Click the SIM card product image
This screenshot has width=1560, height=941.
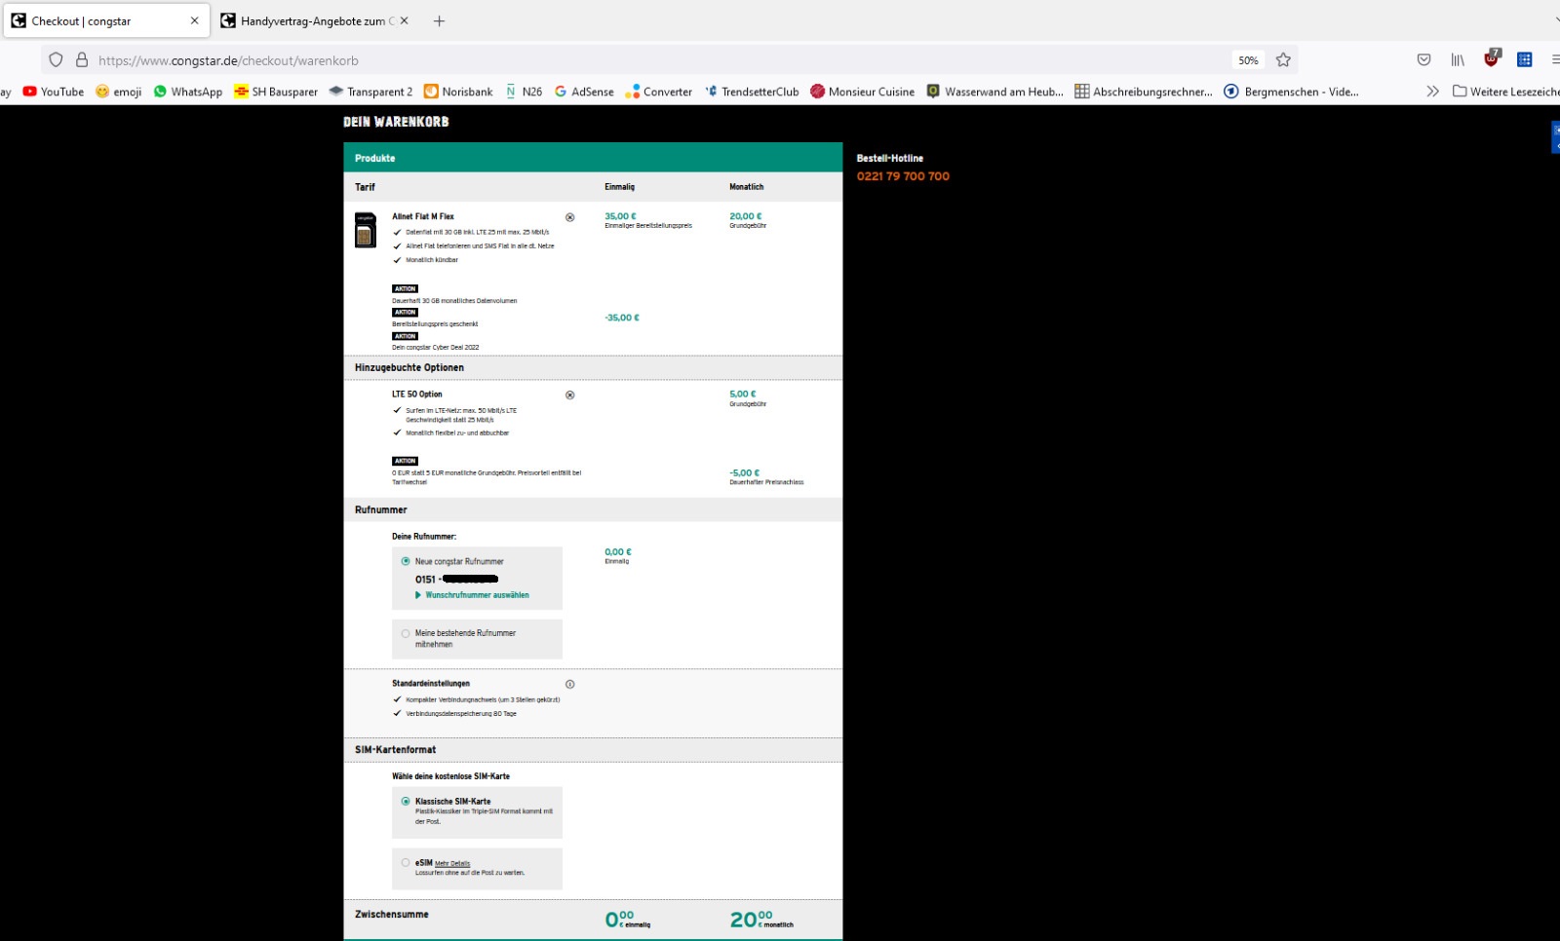click(366, 231)
